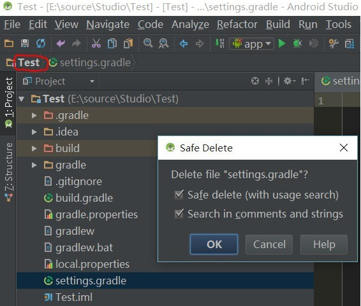Click the Open folder toolbar icon
The image size is (361, 306).
pos(9,43)
